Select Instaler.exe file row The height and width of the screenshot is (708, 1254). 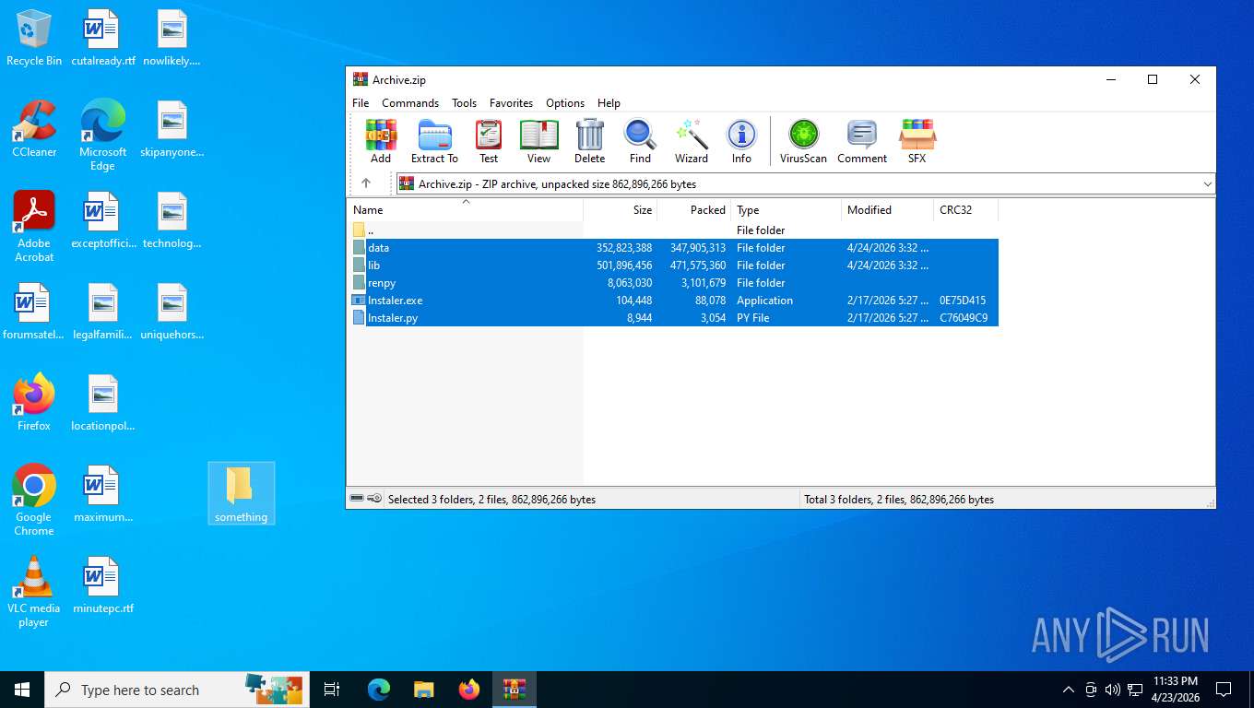[x=673, y=301]
